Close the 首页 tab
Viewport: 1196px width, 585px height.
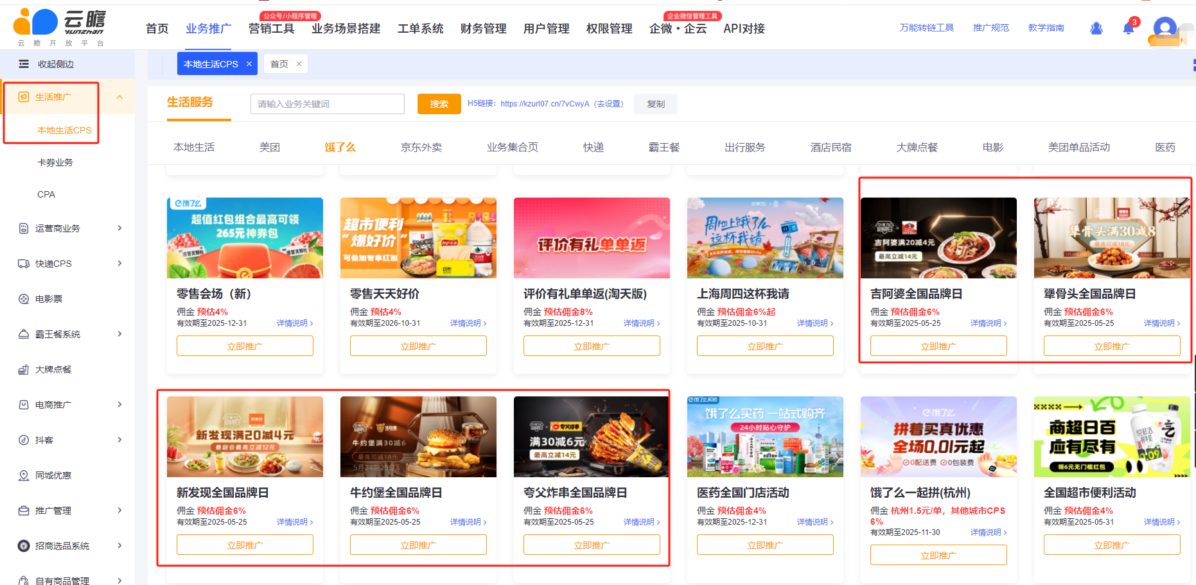pos(299,64)
